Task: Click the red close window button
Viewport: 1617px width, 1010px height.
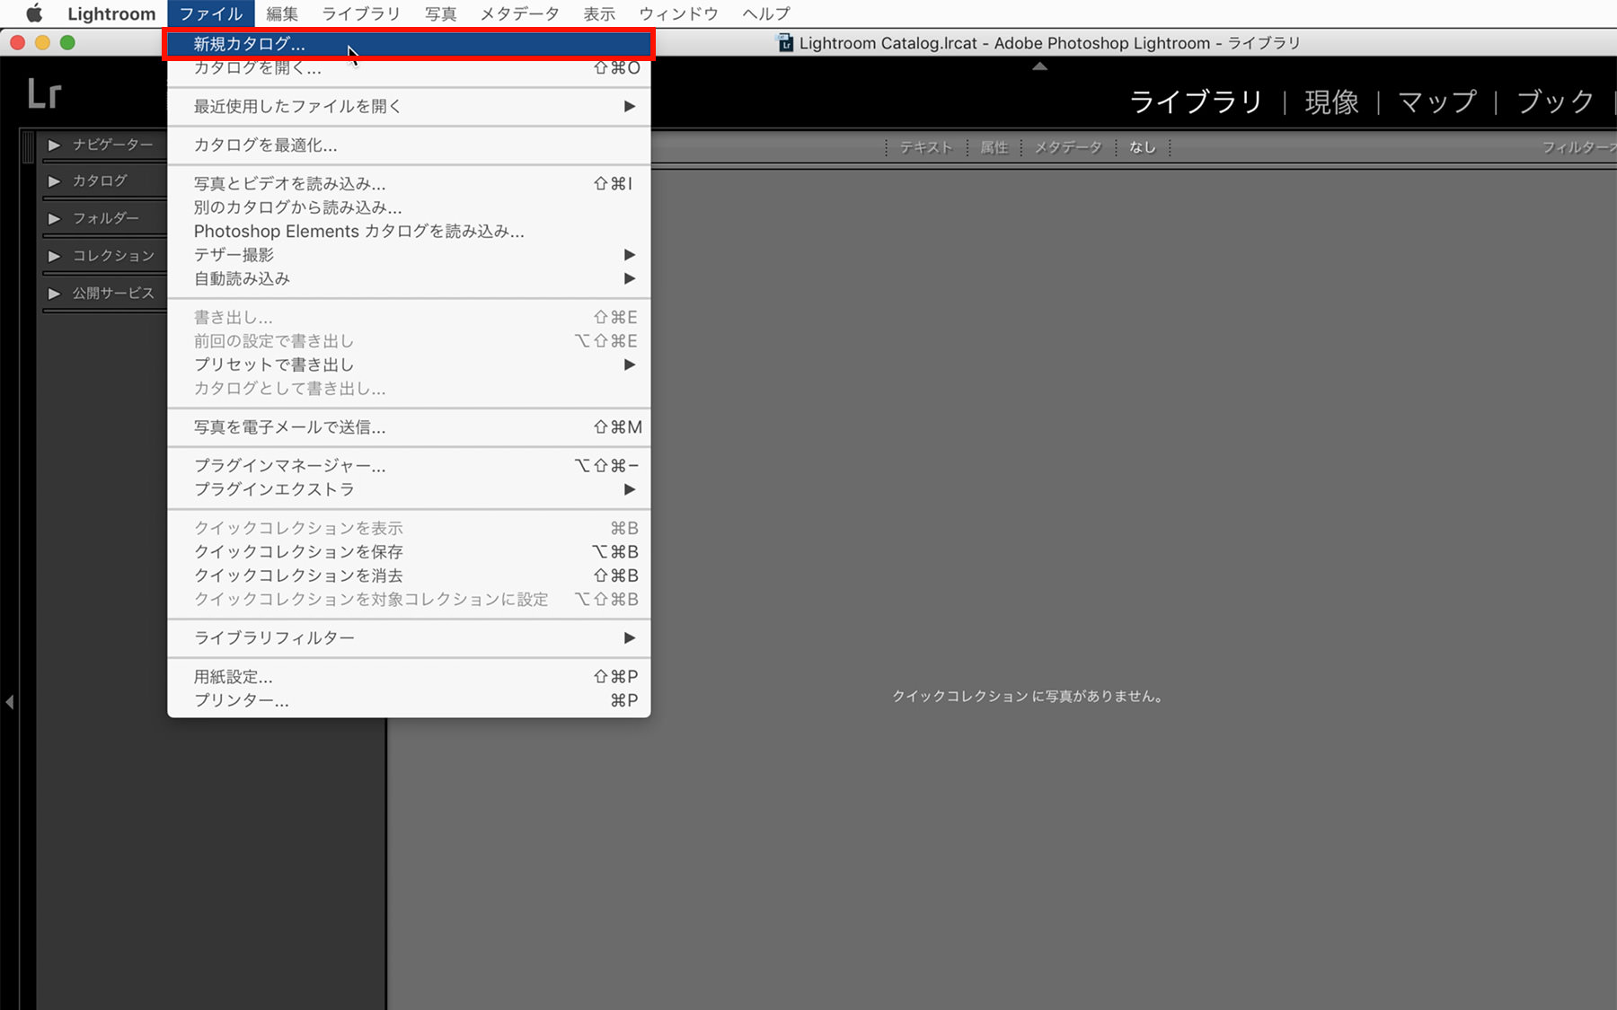Action: (x=17, y=42)
